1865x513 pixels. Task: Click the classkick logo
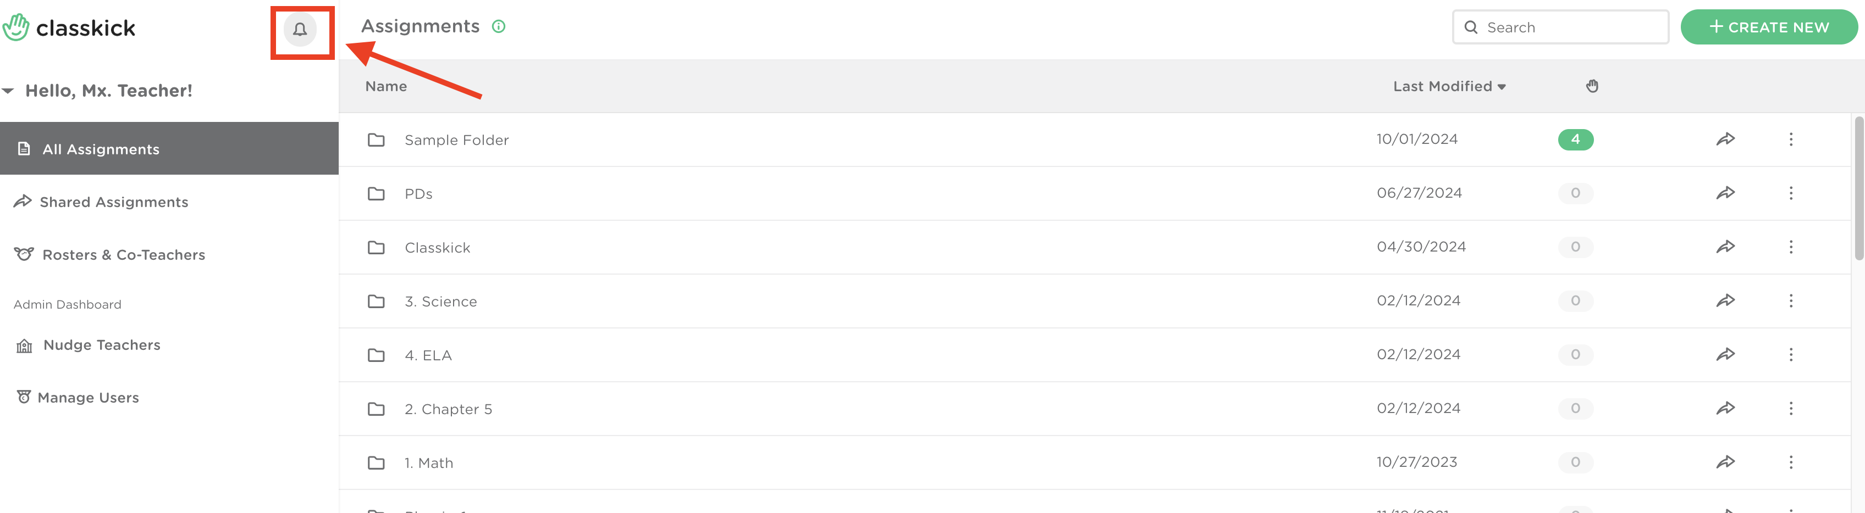click(69, 27)
